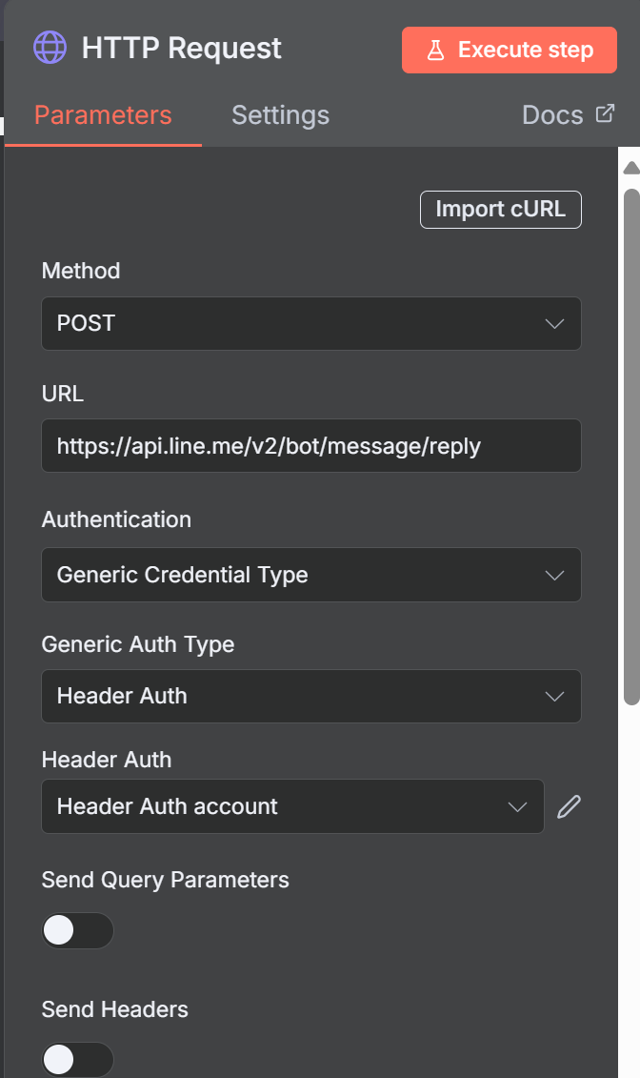Click the chevron arrow in Method field
This screenshot has width=640, height=1078.
click(554, 324)
